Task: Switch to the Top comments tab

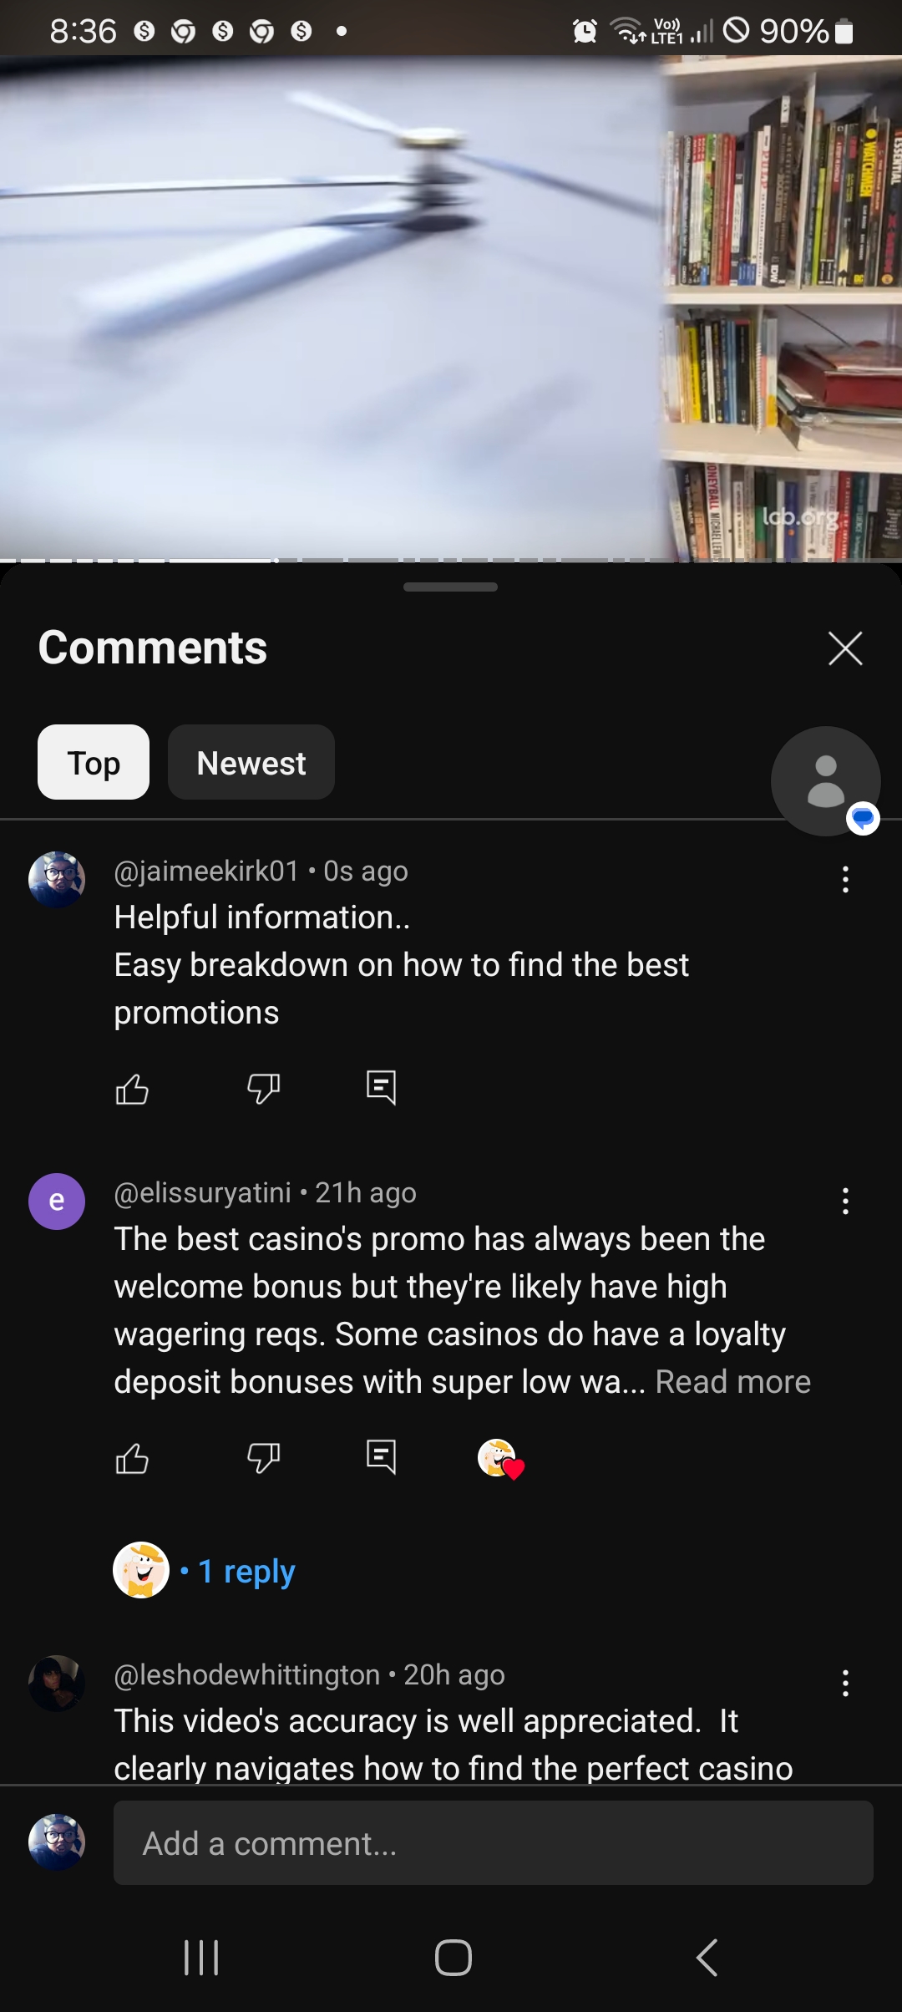Action: point(94,762)
